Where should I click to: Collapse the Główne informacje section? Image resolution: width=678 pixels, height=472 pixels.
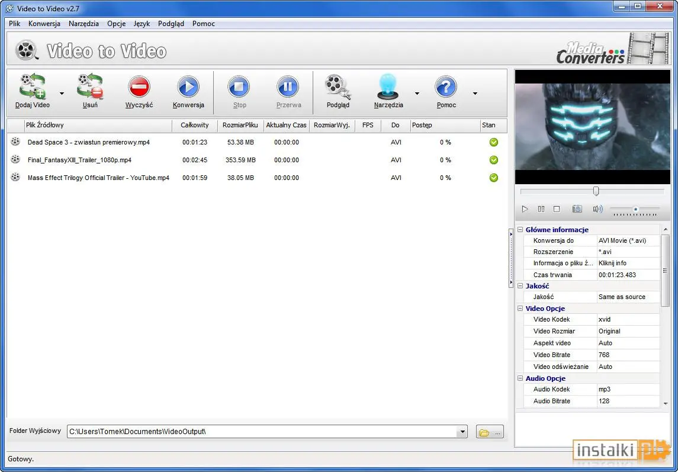(520, 230)
